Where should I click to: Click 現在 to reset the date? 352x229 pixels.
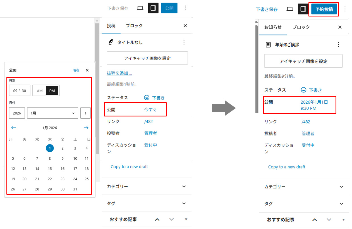point(76,70)
